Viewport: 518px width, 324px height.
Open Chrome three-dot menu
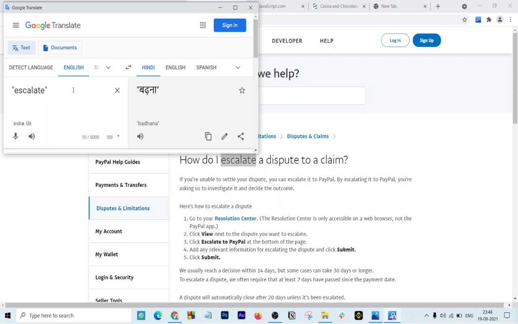[511, 19]
